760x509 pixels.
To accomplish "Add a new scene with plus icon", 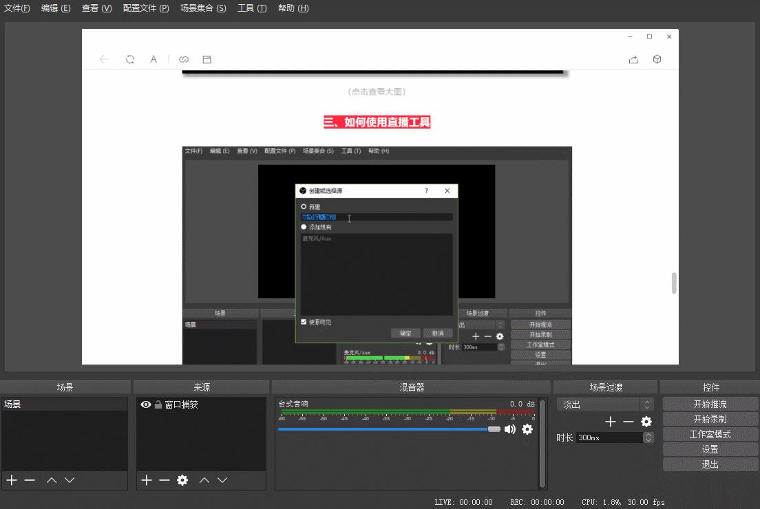I will click(12, 480).
